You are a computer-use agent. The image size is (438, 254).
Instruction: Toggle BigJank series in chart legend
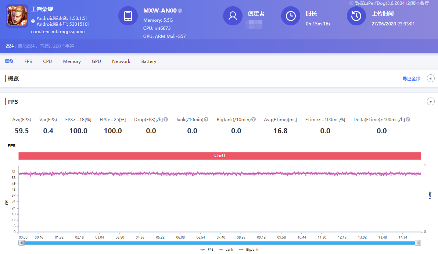coord(249,250)
